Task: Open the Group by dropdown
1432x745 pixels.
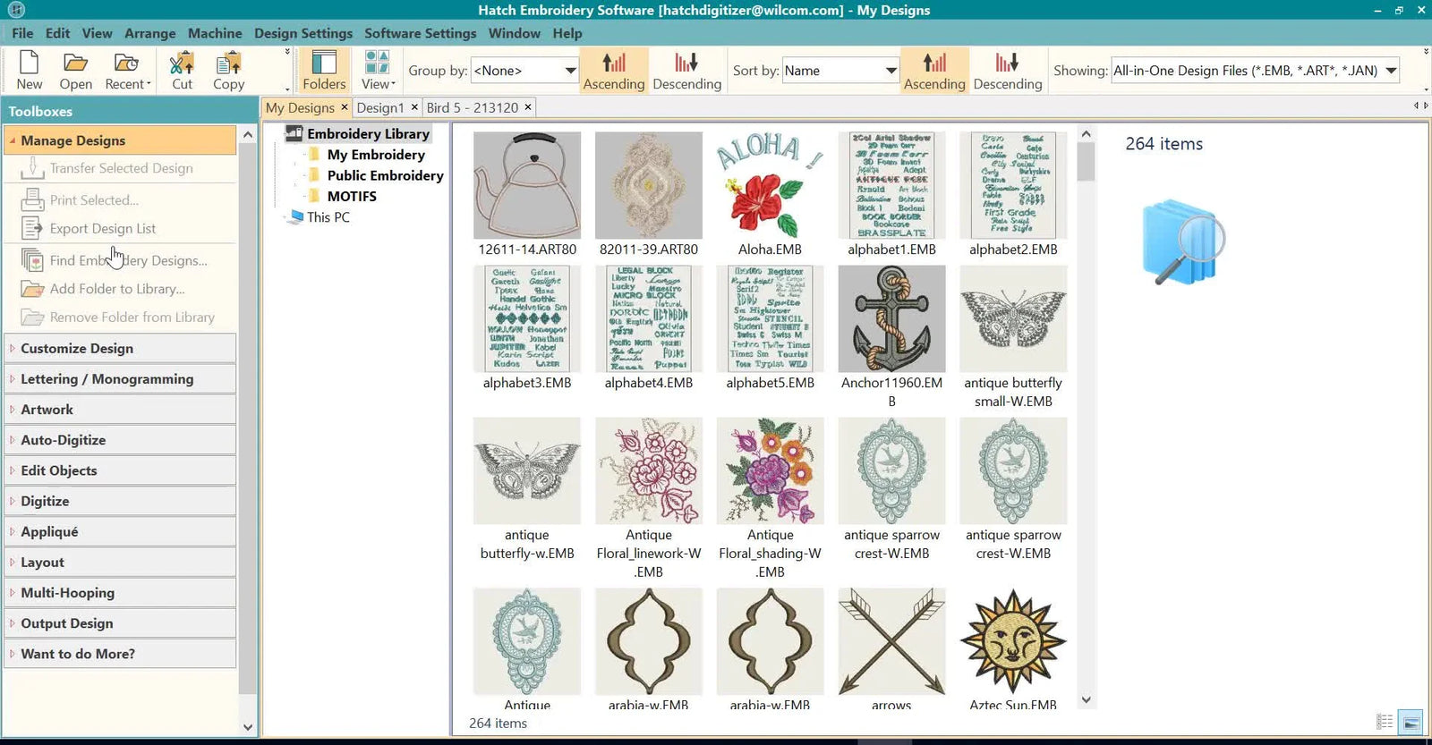Action: click(570, 71)
